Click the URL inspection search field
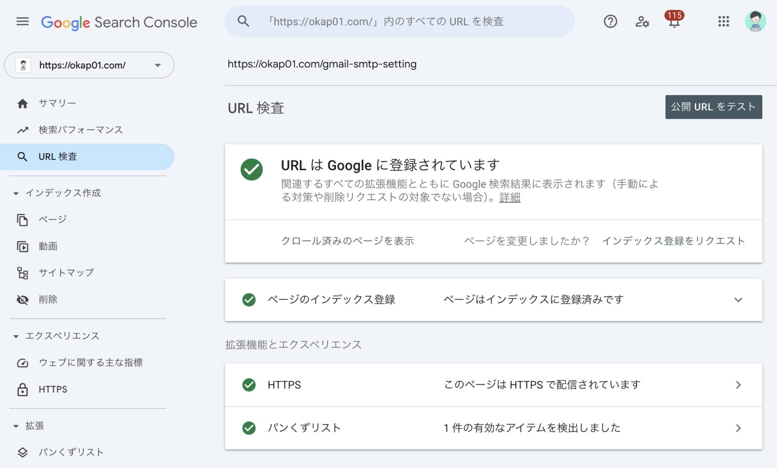 [399, 21]
